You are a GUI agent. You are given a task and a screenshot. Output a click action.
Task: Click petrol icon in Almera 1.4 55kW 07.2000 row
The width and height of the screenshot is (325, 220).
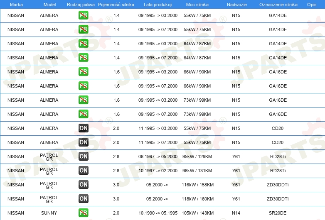83,29
